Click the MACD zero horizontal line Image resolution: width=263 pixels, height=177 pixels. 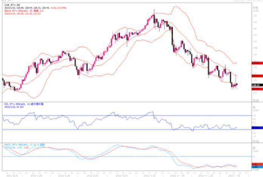point(113,156)
